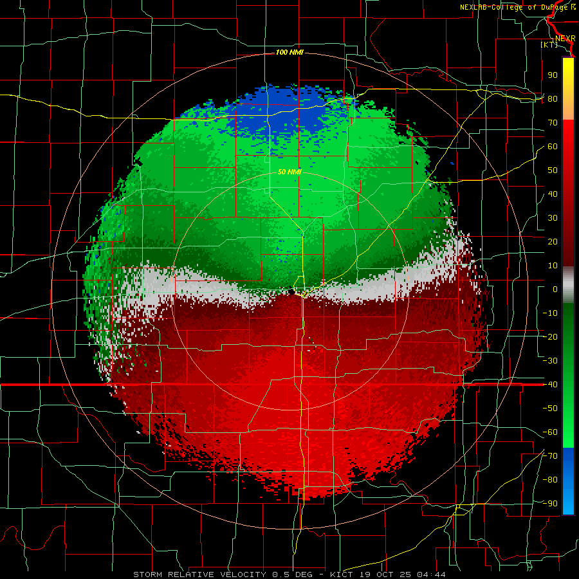Screen dimensions: 579x579
Task: Click the 04:44 scan time in the footer
Action: pos(431,574)
